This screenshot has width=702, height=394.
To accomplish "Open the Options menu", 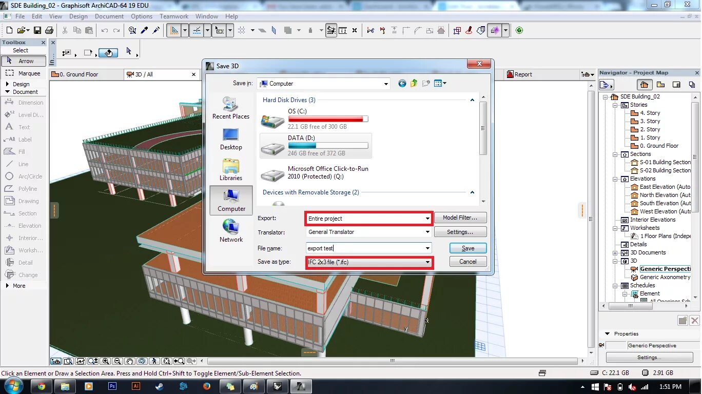I will [142, 16].
